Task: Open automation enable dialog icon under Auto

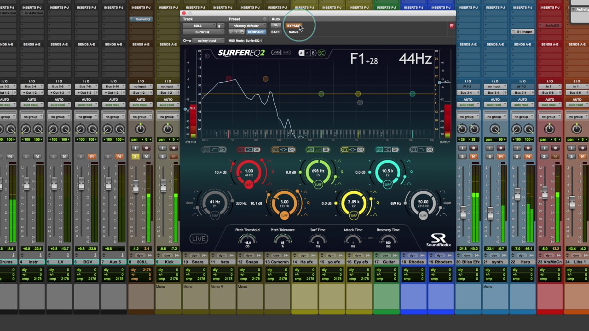Action: 276,25
